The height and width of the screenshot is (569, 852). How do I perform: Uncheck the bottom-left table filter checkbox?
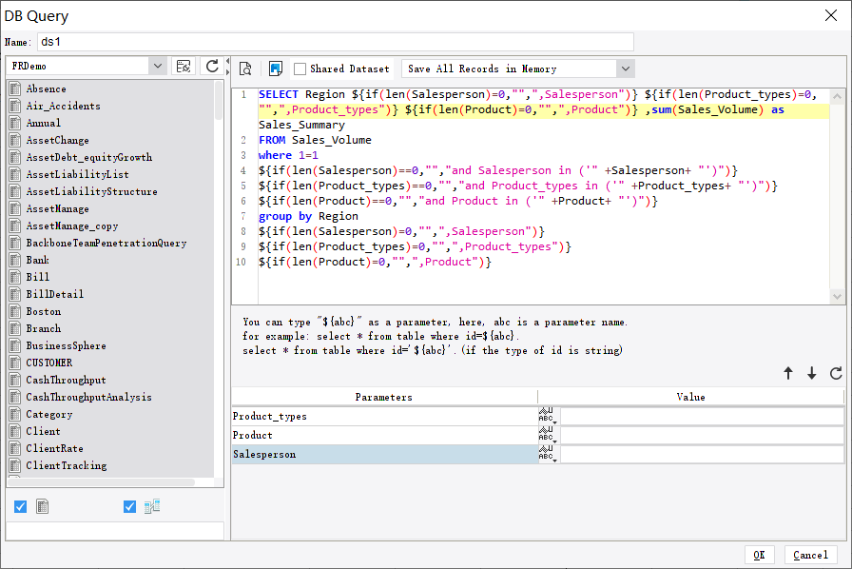[20, 506]
